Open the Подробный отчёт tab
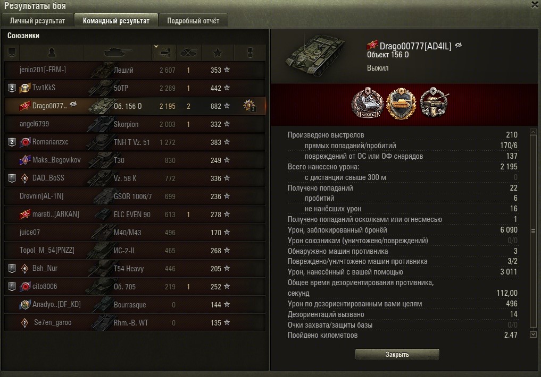This screenshot has width=541, height=377. click(193, 21)
